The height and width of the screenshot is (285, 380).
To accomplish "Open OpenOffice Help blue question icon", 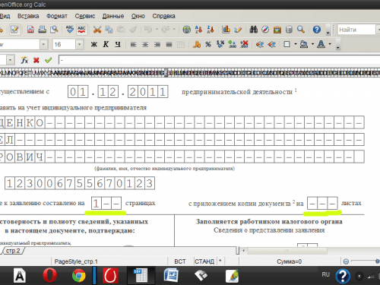I will coord(317,30).
